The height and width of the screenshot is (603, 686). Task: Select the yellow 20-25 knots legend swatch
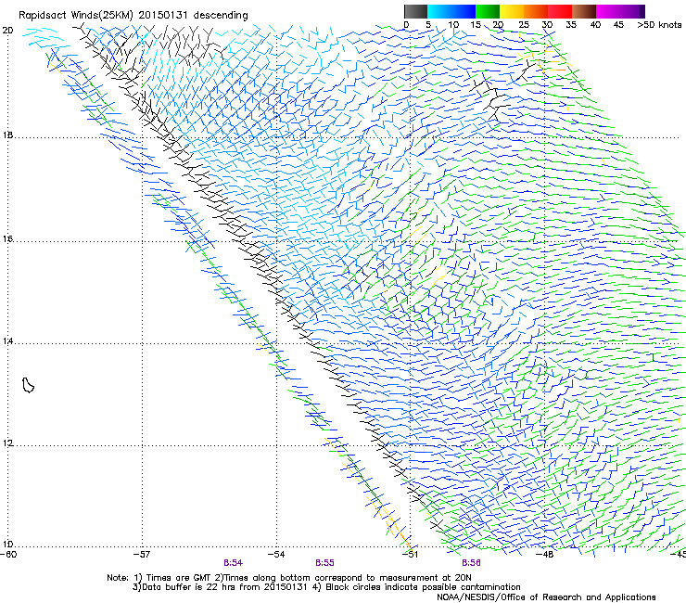512,11
